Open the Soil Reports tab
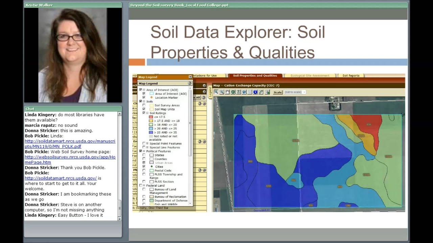 351,76
